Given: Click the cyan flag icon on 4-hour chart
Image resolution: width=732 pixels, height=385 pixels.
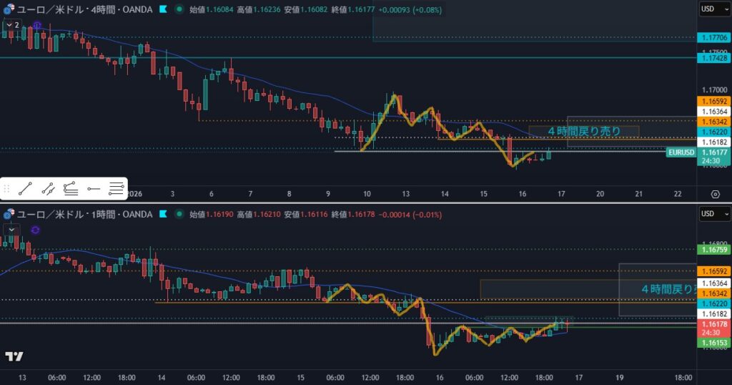Looking at the screenshot, I should (x=164, y=10).
